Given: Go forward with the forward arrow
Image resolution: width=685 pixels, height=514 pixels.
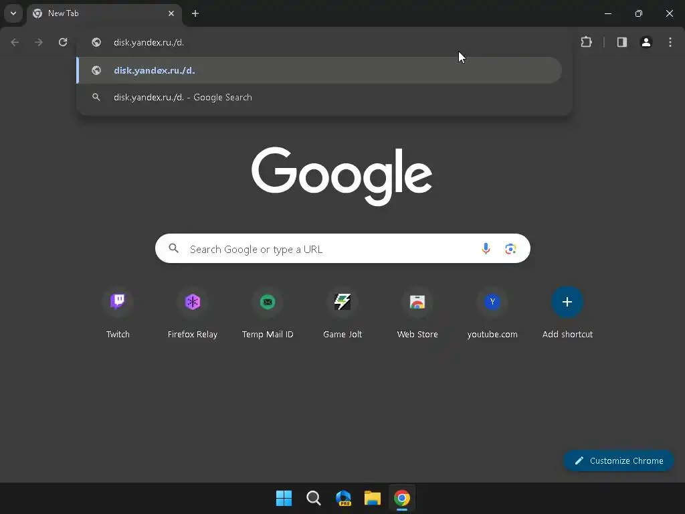Looking at the screenshot, I should tap(39, 42).
